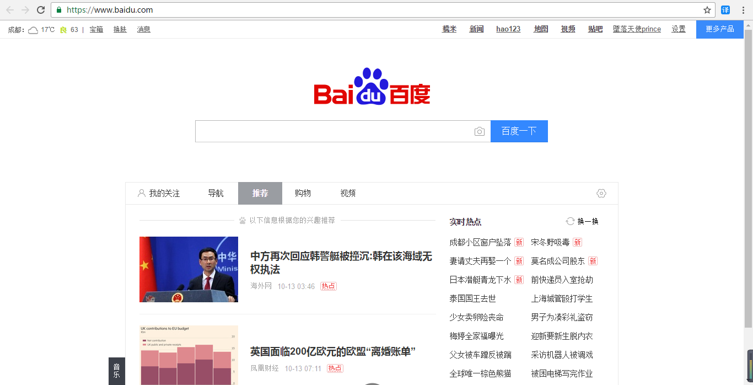Open hot topic 被困电梯写完作业
753x385 pixels.
pos(562,373)
